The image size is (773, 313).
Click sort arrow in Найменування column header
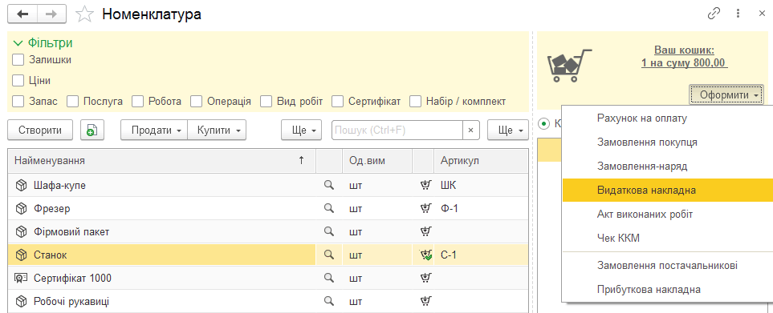tap(301, 160)
